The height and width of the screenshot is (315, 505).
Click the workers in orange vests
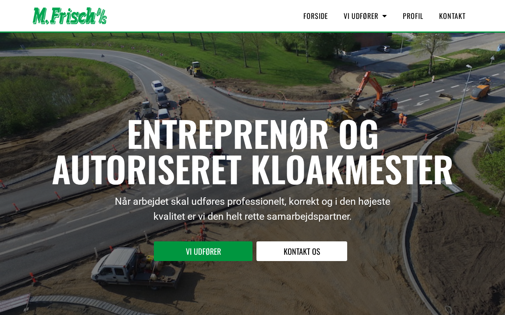point(403,119)
